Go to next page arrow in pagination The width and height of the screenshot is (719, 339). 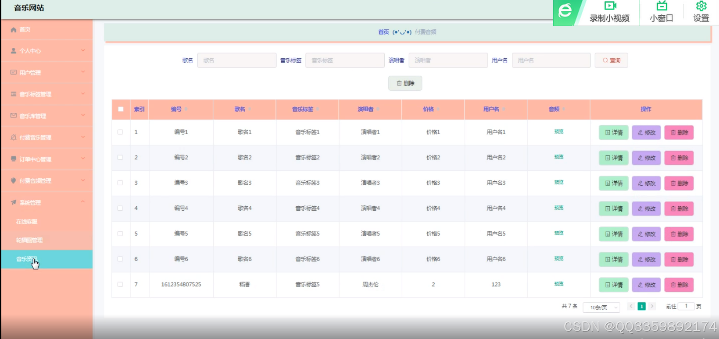[x=652, y=306]
